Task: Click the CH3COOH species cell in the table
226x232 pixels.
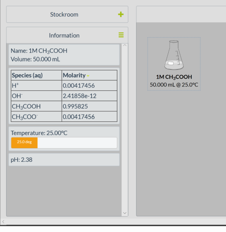Action: click(36, 106)
